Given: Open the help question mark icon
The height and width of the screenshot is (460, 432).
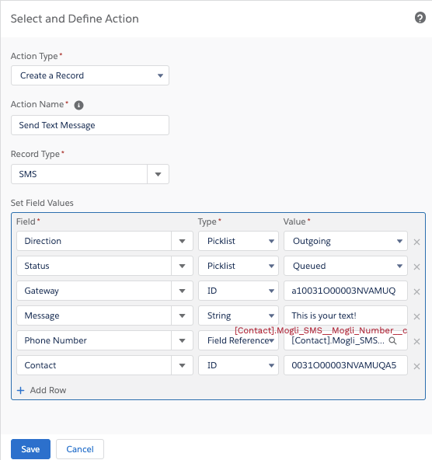Looking at the screenshot, I should tap(420, 18).
